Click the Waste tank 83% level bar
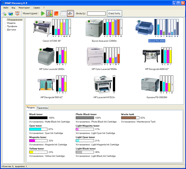Image resolution: width=186 pixels, height=169 pixels. 130,118
